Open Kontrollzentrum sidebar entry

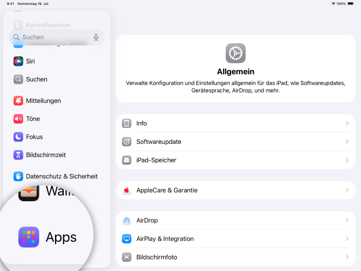(48, 25)
